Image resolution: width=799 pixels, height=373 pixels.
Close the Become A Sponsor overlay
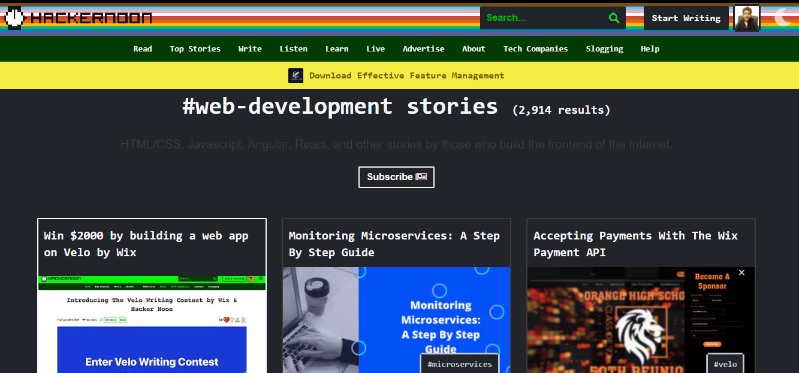click(741, 273)
